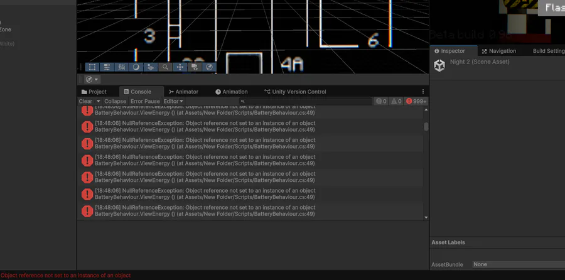Screen dimensions: 565x280
Task: Open the compass dropdown below the Scene toolbar
Action: coord(92,79)
